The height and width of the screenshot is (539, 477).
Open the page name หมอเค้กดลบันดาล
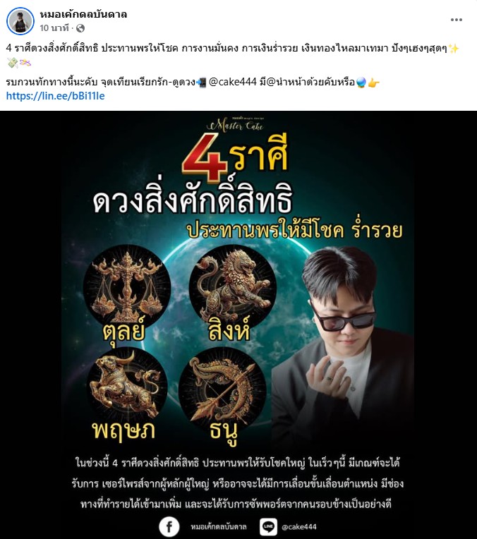[83, 14]
